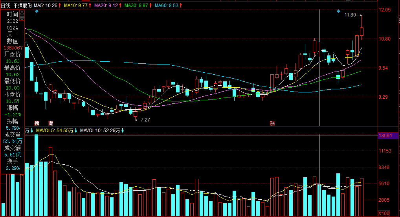Click the 涨 marker icon on chart
The image size is (400, 217).
[272, 123]
